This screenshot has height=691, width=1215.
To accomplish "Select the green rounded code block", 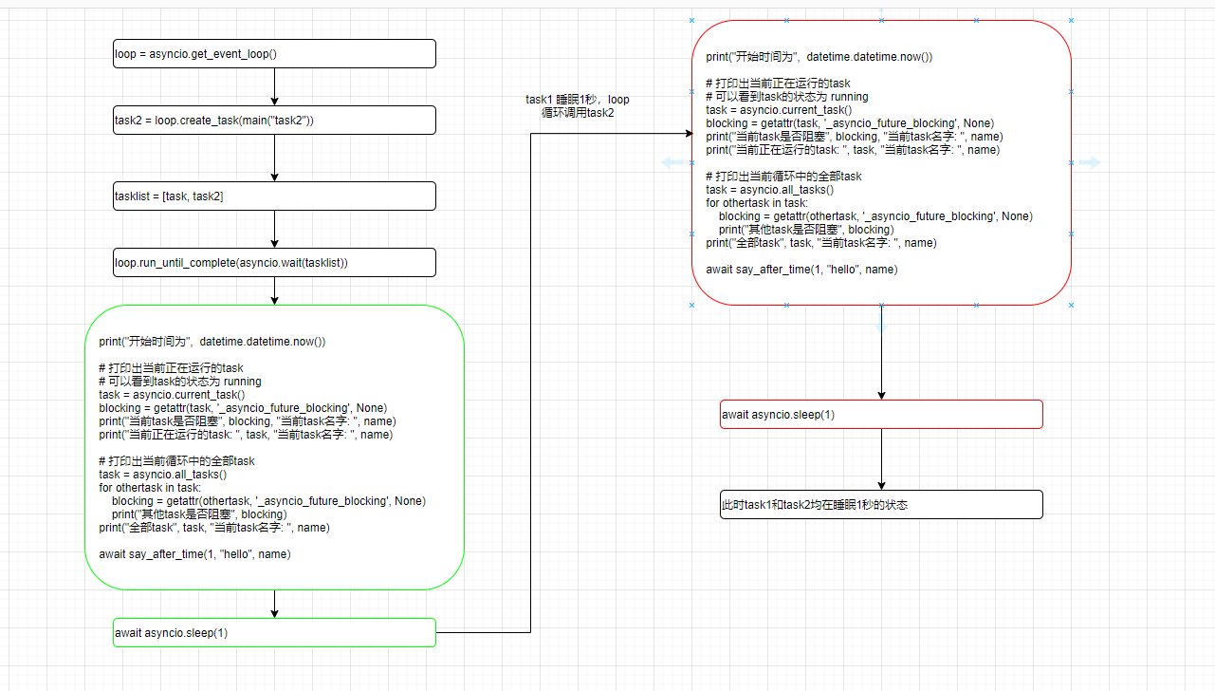I will click(274, 447).
